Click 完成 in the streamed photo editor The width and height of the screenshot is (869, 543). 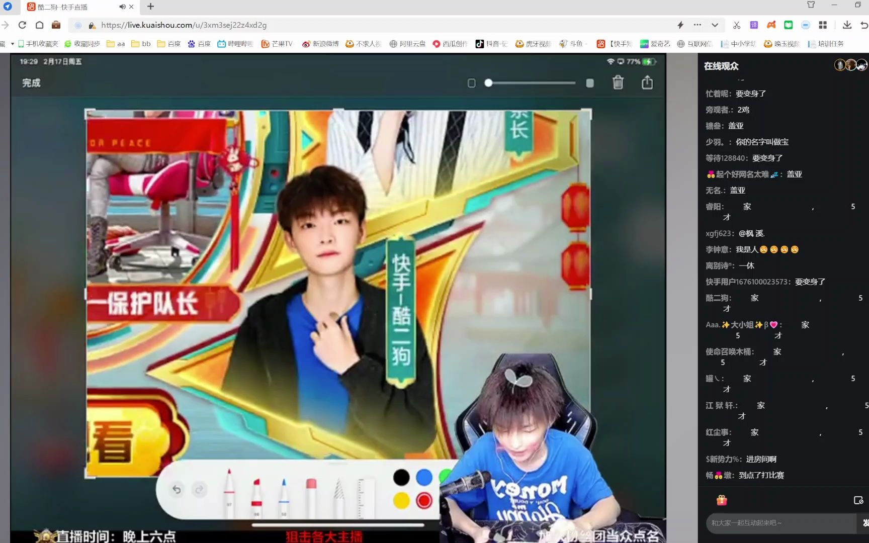pyautogui.click(x=31, y=83)
